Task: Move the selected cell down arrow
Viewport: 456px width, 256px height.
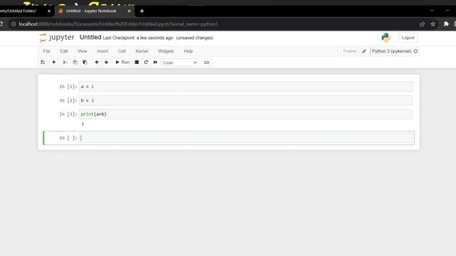Action: click(x=106, y=62)
